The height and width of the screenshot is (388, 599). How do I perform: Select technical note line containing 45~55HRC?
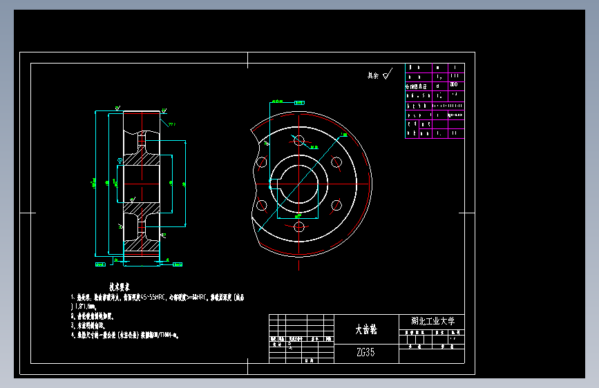pos(158,298)
